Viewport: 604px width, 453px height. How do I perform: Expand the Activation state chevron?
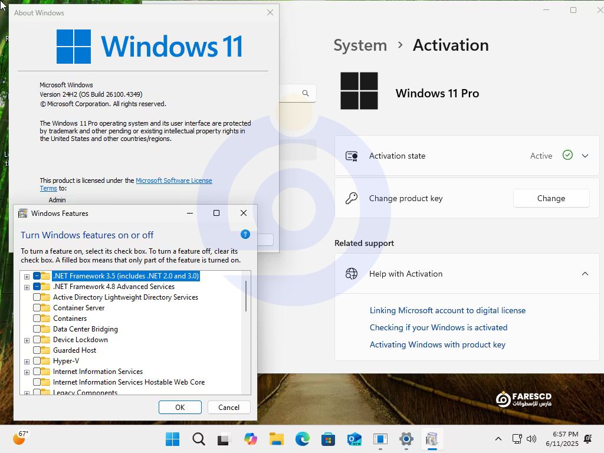[585, 156]
